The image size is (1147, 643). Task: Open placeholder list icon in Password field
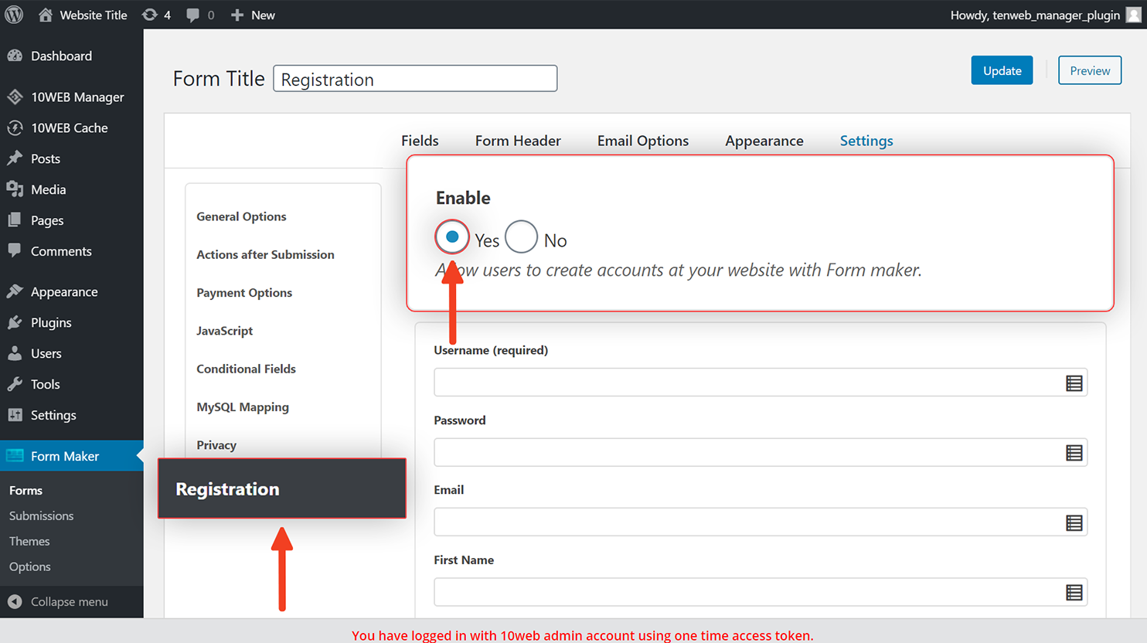click(1074, 453)
